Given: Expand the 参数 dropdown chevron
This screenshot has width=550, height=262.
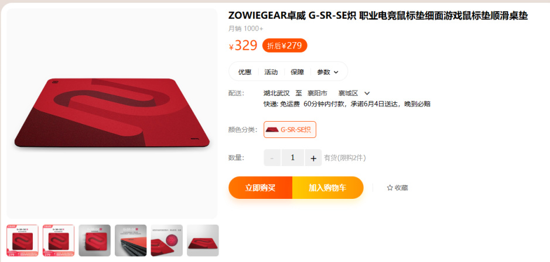Looking at the screenshot, I should point(336,72).
